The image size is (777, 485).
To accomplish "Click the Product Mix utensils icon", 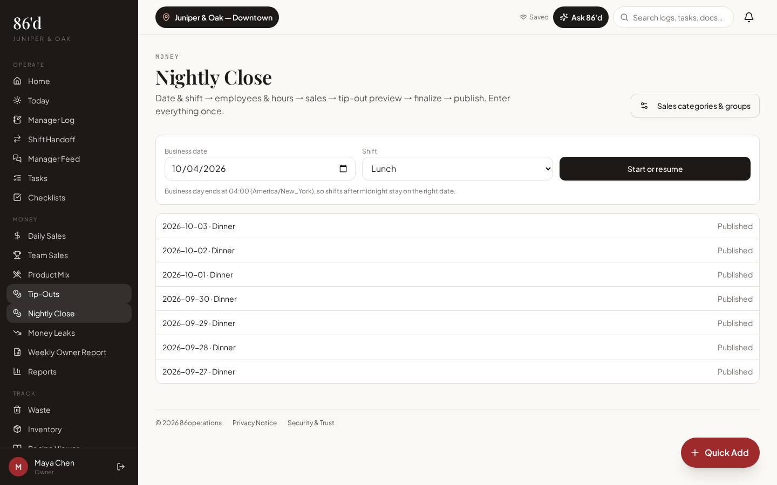I will click(17, 274).
